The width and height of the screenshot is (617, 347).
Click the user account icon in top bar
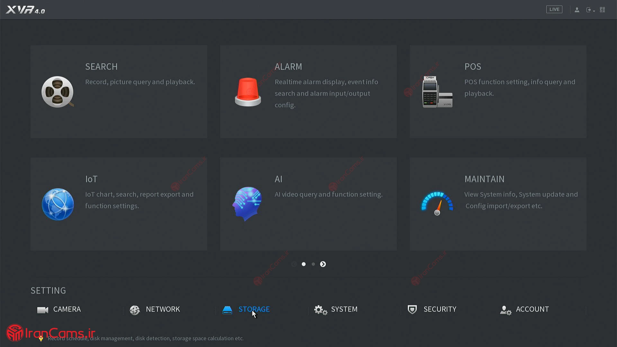(x=577, y=10)
